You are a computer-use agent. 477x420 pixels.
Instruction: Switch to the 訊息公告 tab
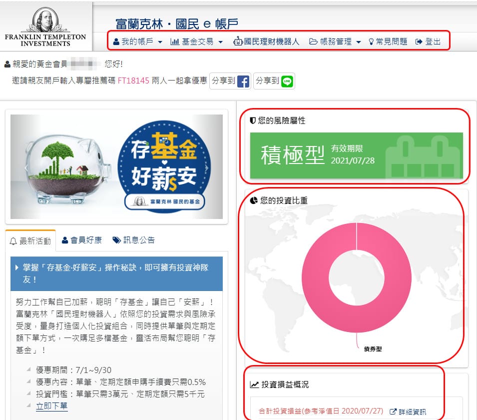pyautogui.click(x=134, y=240)
